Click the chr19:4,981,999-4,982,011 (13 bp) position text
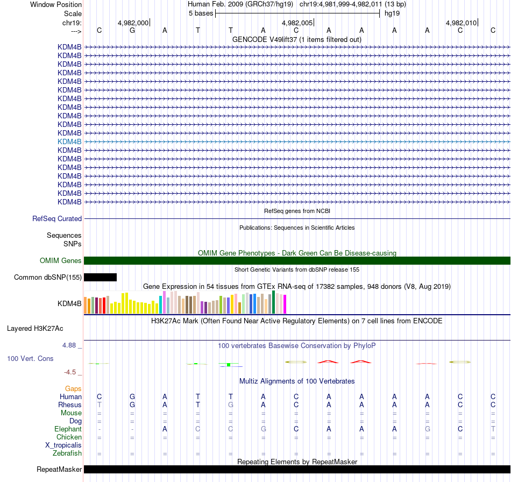The height and width of the screenshot is (482, 511). point(353,4)
